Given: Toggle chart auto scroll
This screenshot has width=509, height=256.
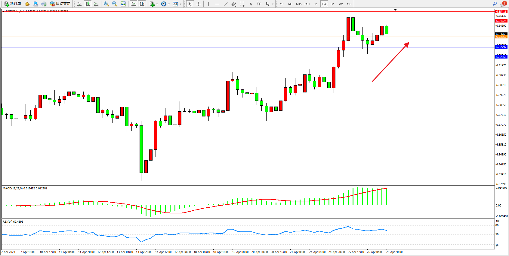Looking at the screenshot, I should pyautogui.click(x=134, y=4).
